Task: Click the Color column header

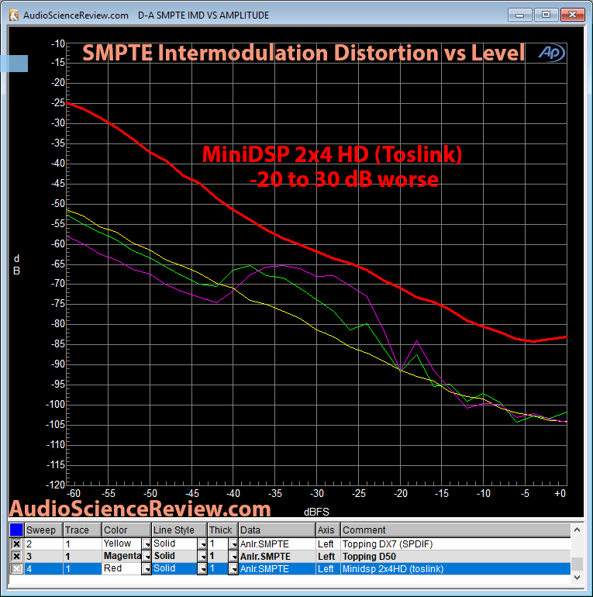Action: click(x=127, y=530)
